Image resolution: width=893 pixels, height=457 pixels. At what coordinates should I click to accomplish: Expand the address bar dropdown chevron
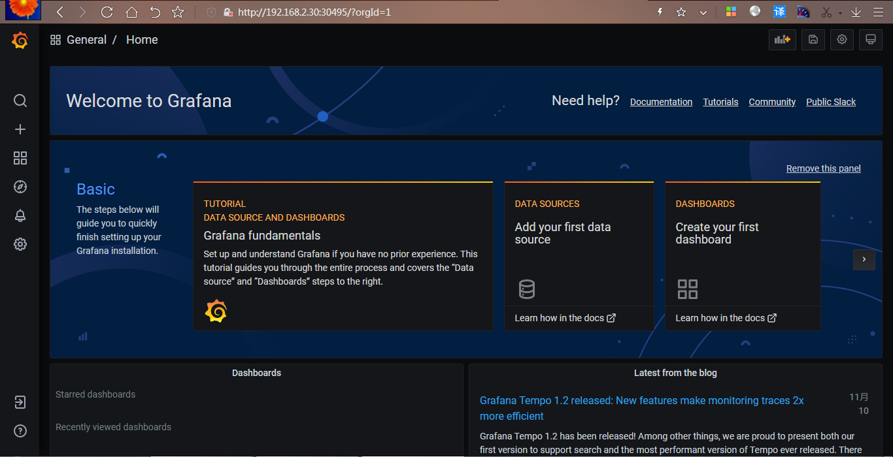[x=703, y=12]
